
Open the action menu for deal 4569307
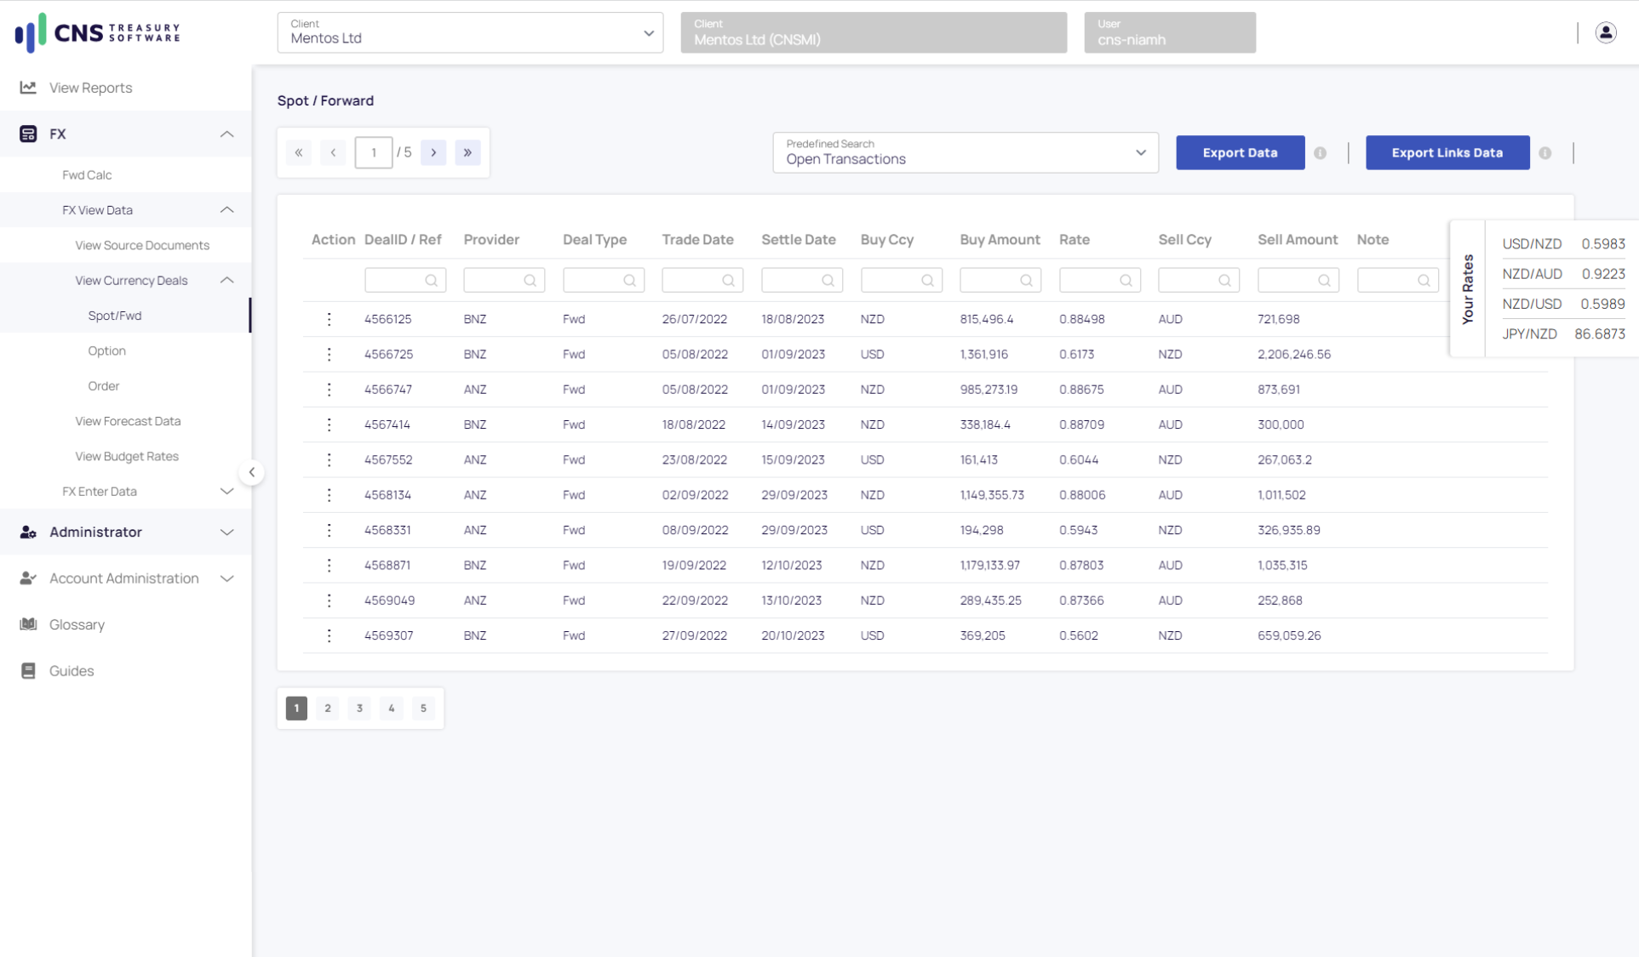329,635
